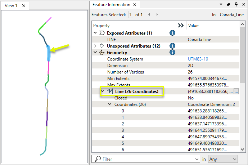Screen dimensions: 248x165
Task: Click the Exposed Attributes info icon
Action: (x=172, y=33)
